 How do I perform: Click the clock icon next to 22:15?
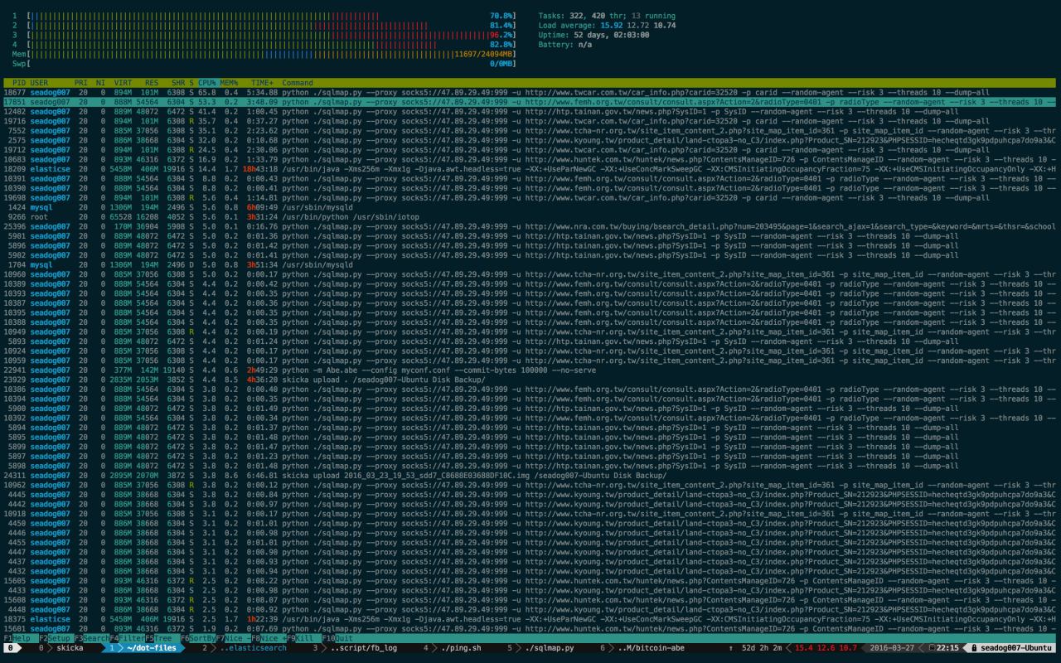pyautogui.click(x=932, y=648)
